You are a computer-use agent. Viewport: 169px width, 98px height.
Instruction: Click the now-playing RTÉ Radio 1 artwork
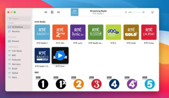click(74, 12)
